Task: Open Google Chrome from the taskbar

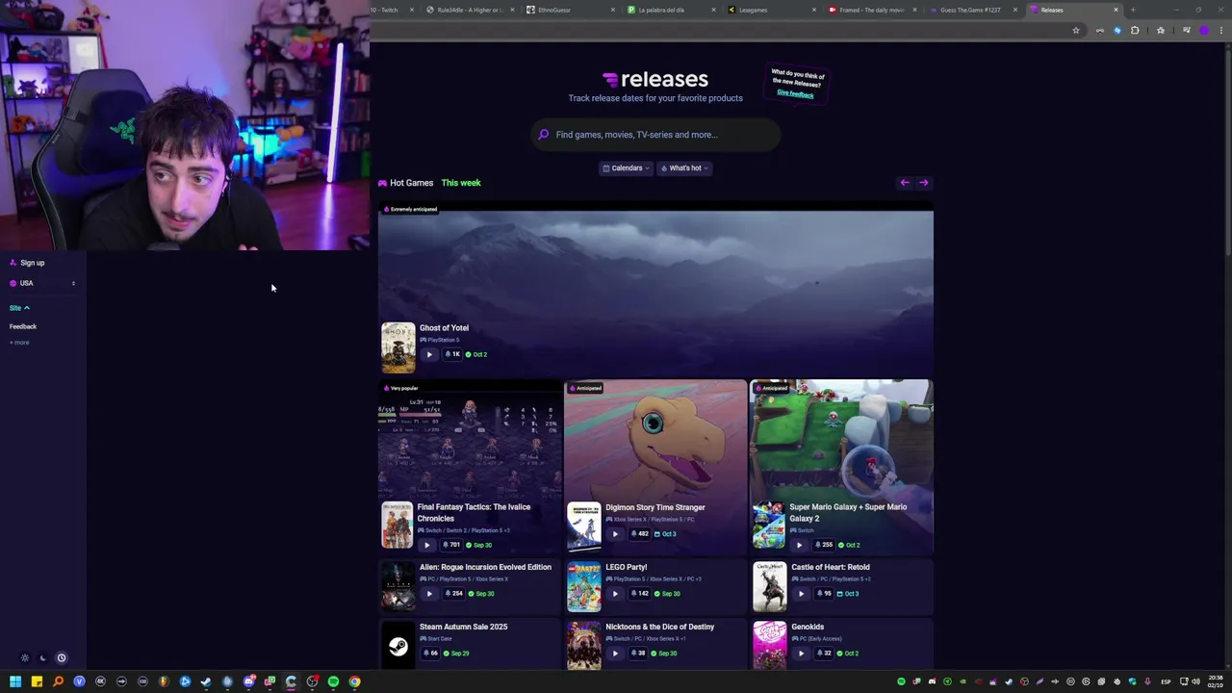Action: (x=354, y=681)
